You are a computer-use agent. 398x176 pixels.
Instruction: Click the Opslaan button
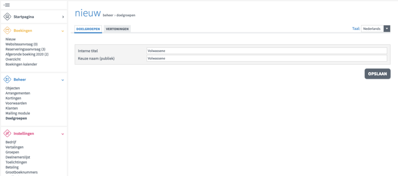(377, 74)
